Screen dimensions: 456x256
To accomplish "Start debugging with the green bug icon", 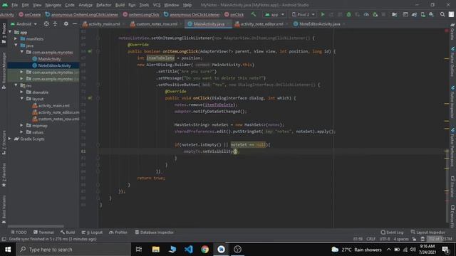I will pyautogui.click(x=348, y=14).
